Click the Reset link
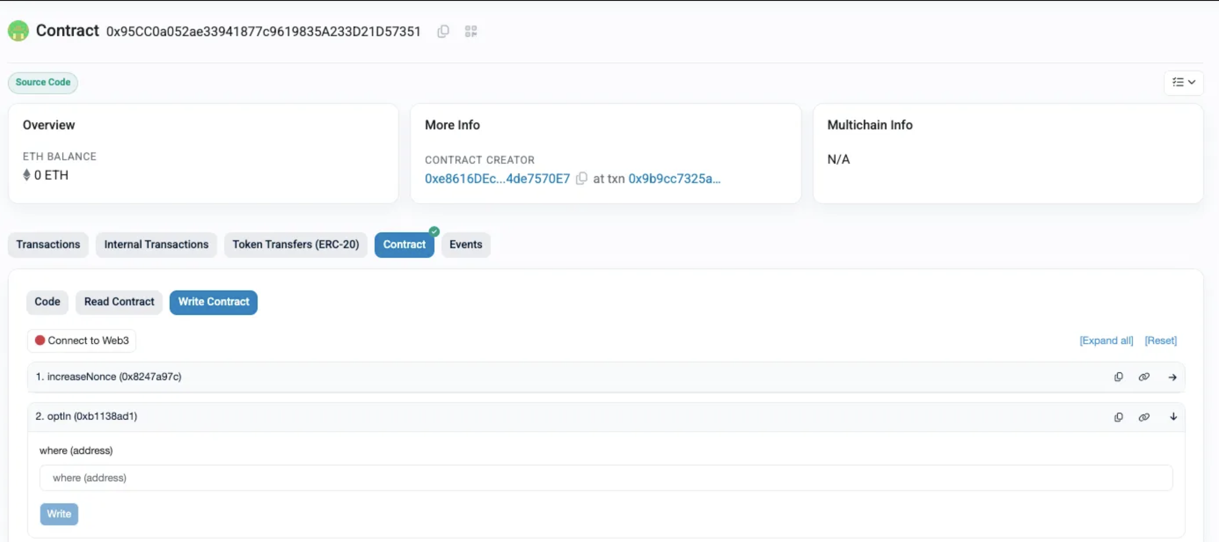The height and width of the screenshot is (542, 1219). click(x=1160, y=340)
